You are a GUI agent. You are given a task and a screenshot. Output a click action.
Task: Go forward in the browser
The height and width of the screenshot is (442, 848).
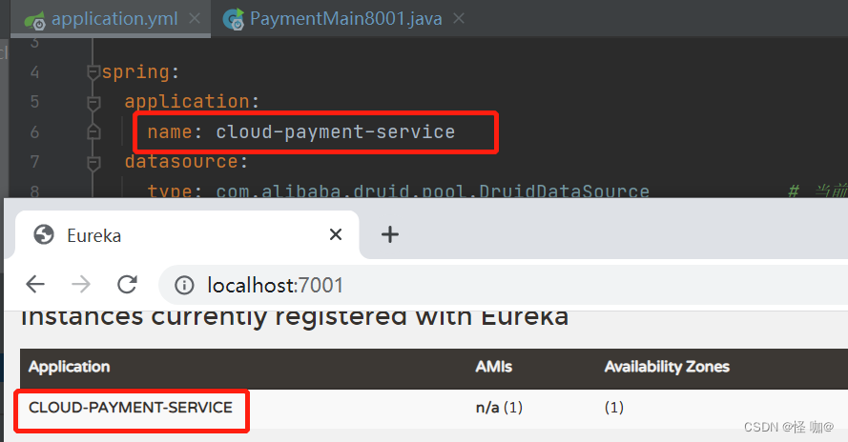pyautogui.click(x=81, y=284)
